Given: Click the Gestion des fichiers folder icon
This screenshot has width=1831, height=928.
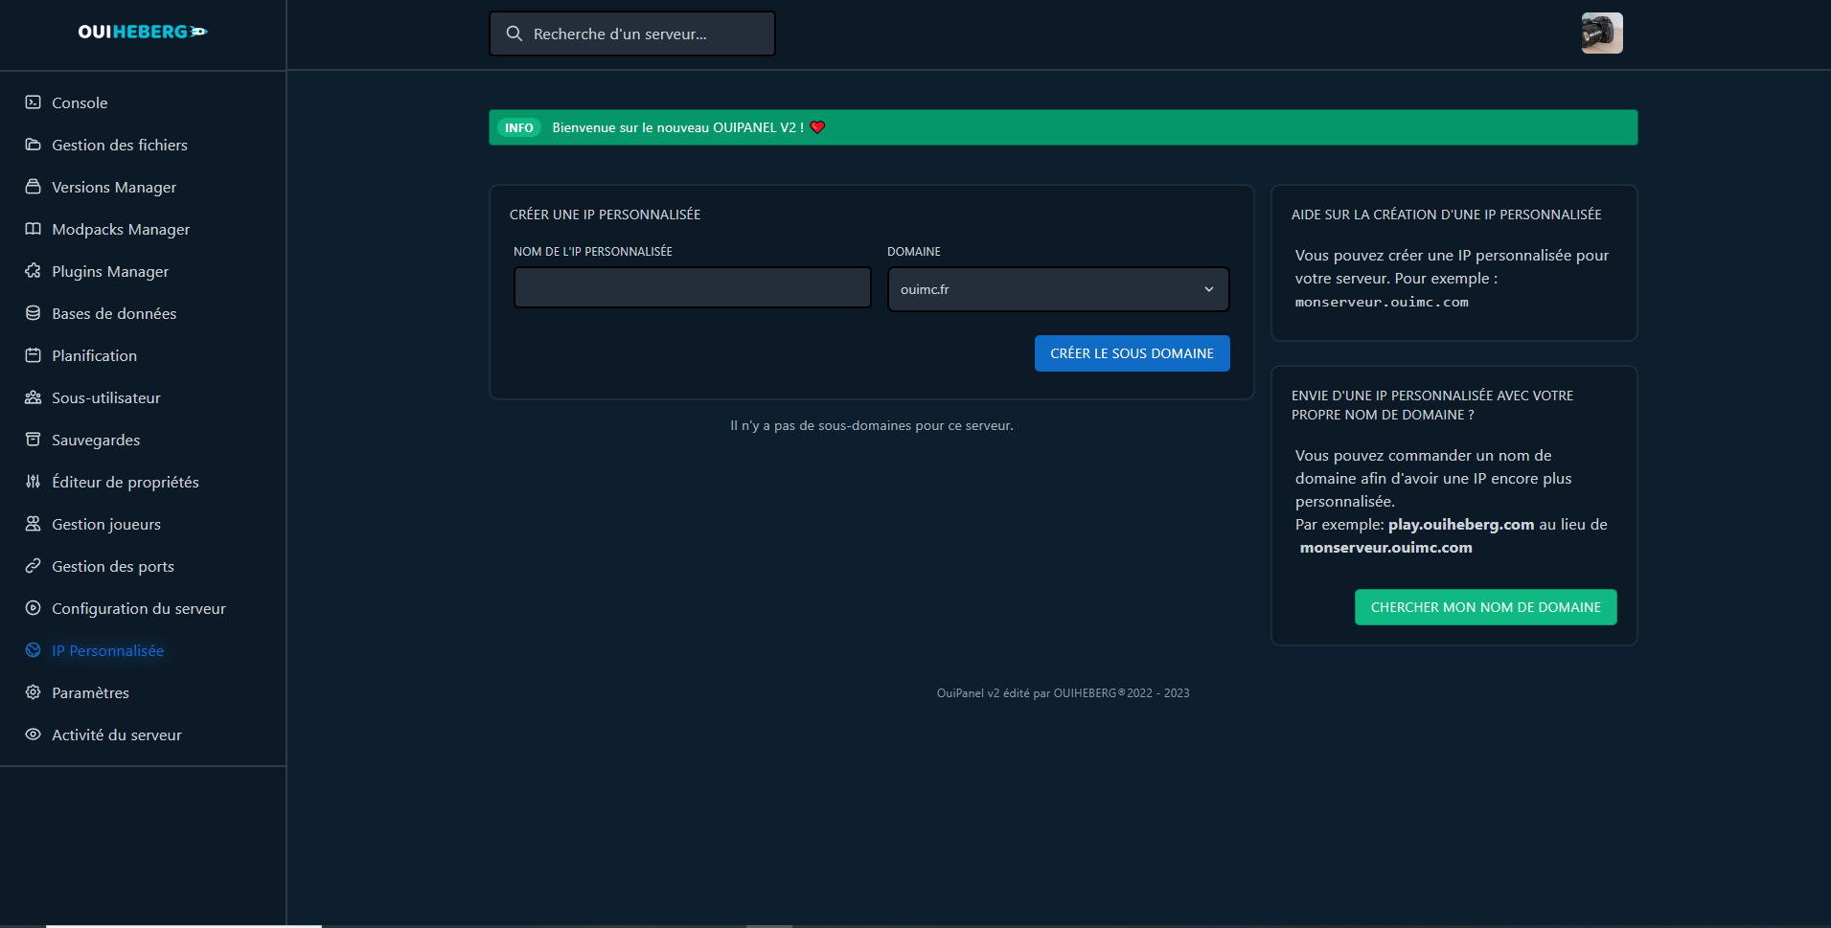Looking at the screenshot, I should click(33, 145).
